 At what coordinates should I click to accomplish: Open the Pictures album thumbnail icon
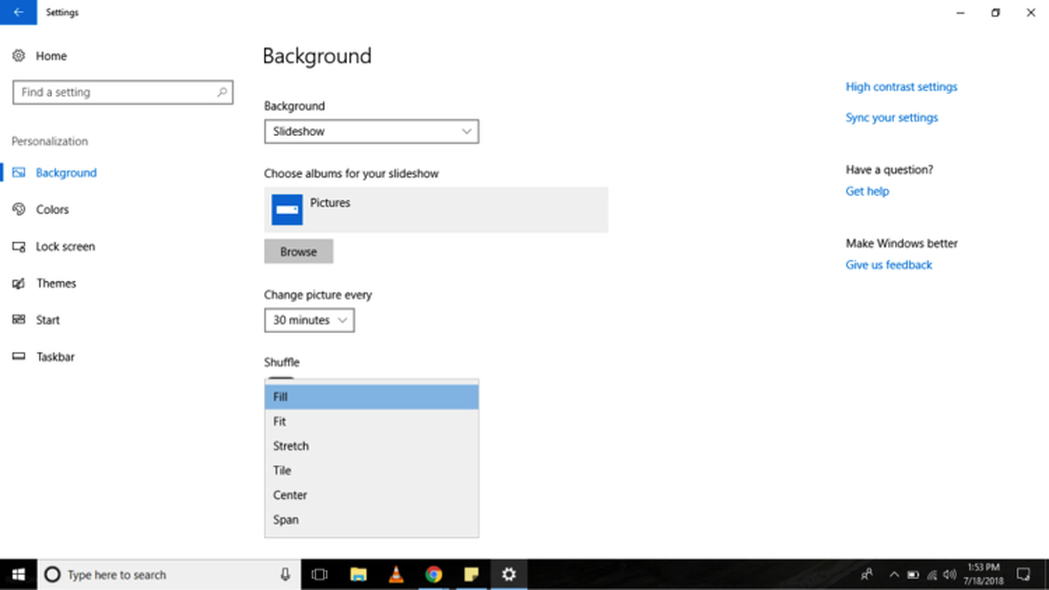[287, 209]
